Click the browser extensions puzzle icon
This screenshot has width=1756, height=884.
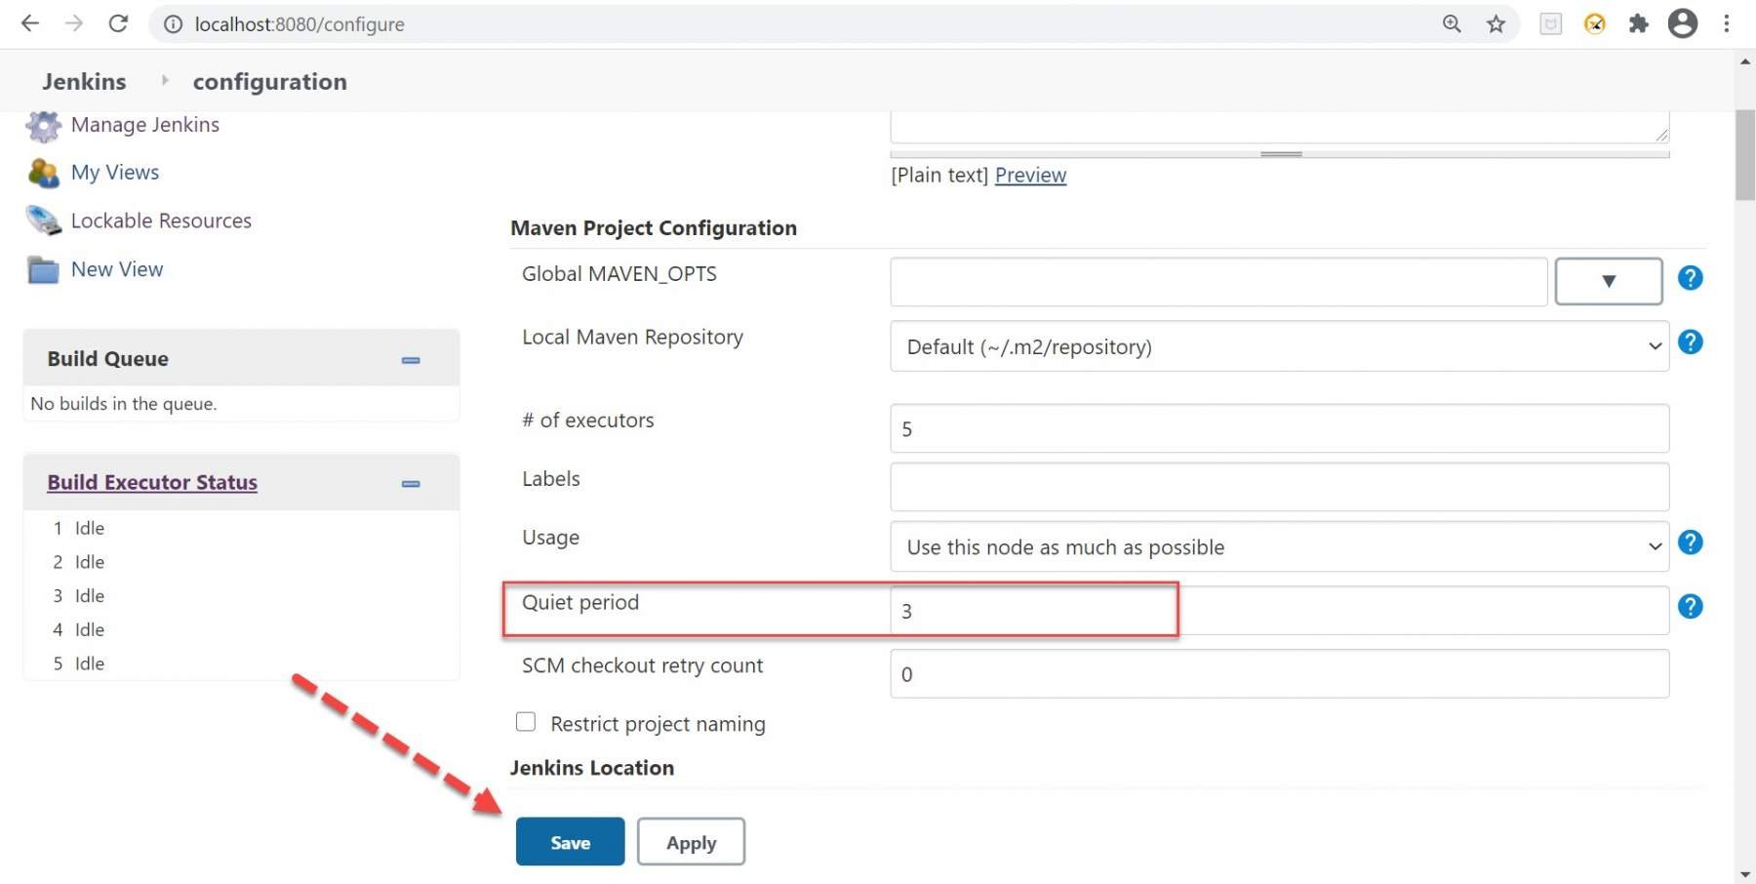1639,23
